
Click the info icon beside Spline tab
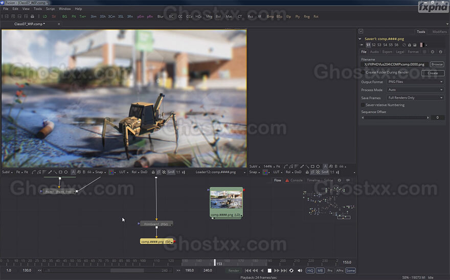pyautogui.click(x=340, y=181)
